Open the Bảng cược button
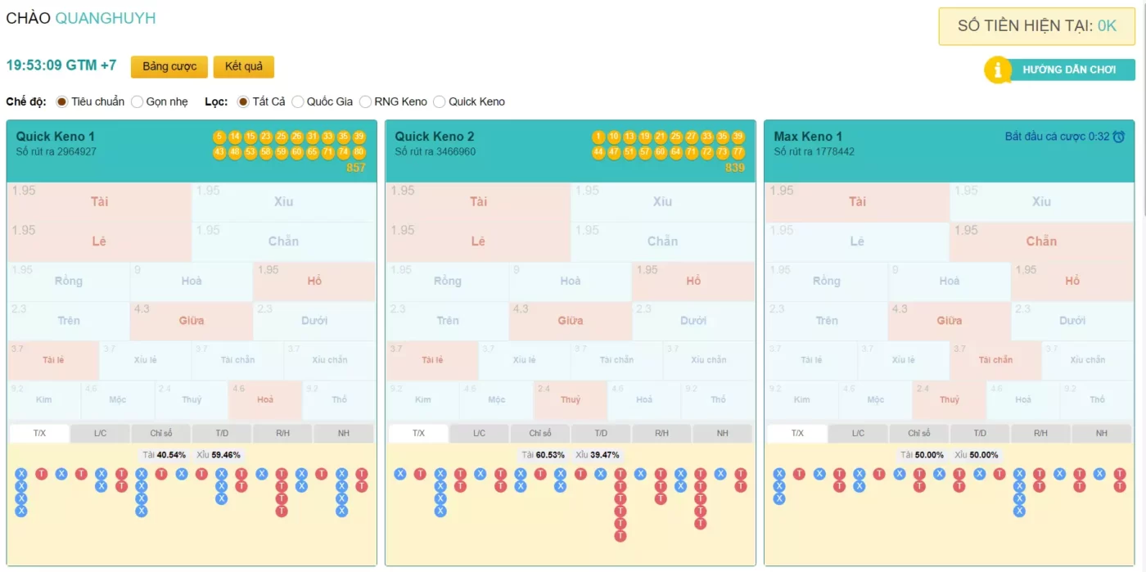 coord(169,66)
